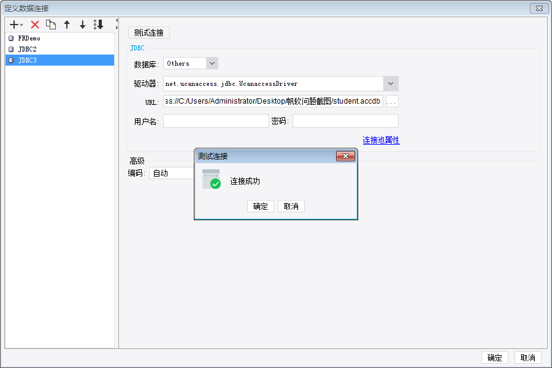Confirm the 连接成功 dialog with 确定
Viewport: 552px width, 368px height.
[x=261, y=206]
